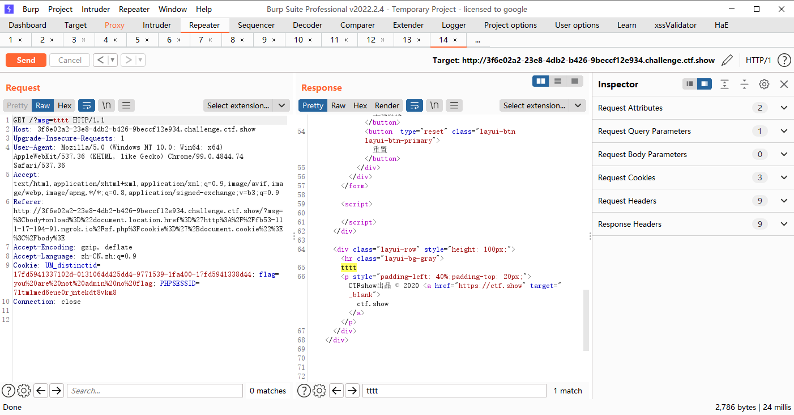This screenshot has height=415, width=794.
Task: Go to next match in Response search
Action: coord(352,391)
